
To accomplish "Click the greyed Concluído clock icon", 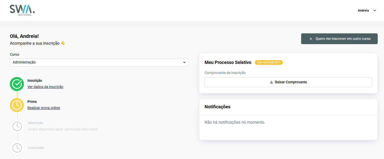I will pyautogui.click(x=17, y=148).
